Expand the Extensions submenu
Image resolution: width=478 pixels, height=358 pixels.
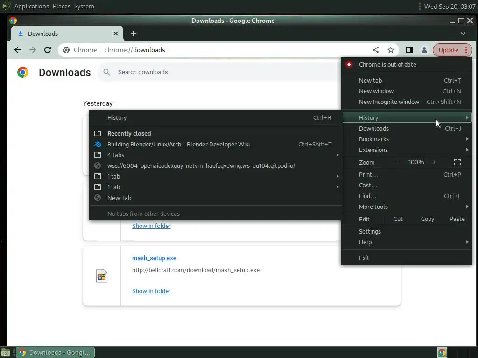tap(407, 150)
